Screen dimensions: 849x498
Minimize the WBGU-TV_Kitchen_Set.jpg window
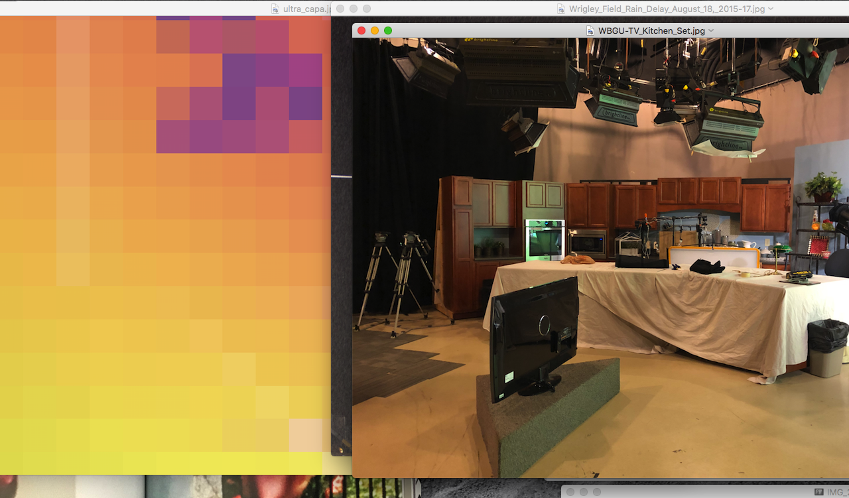point(375,31)
